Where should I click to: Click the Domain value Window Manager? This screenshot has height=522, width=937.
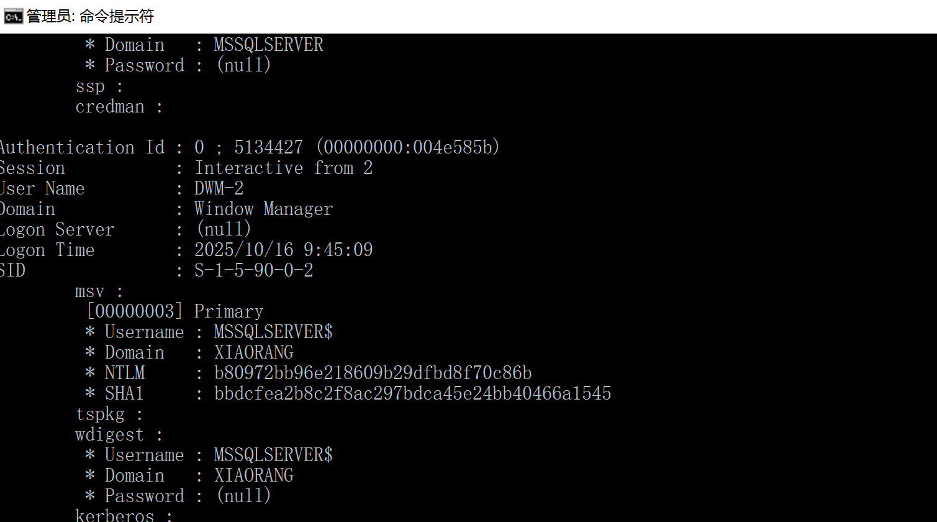point(263,209)
